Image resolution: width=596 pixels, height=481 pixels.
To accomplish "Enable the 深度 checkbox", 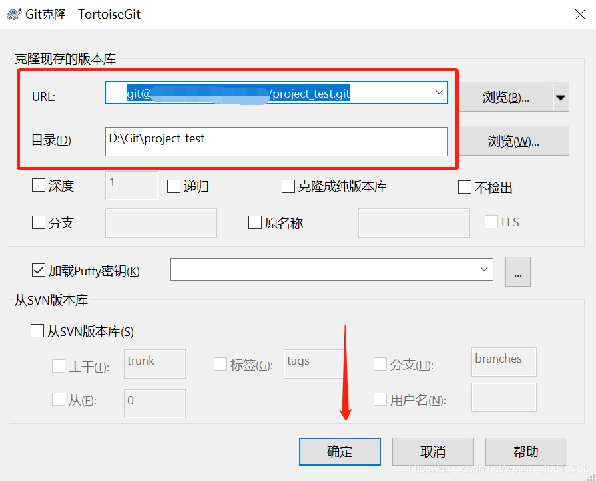I will coord(39,186).
